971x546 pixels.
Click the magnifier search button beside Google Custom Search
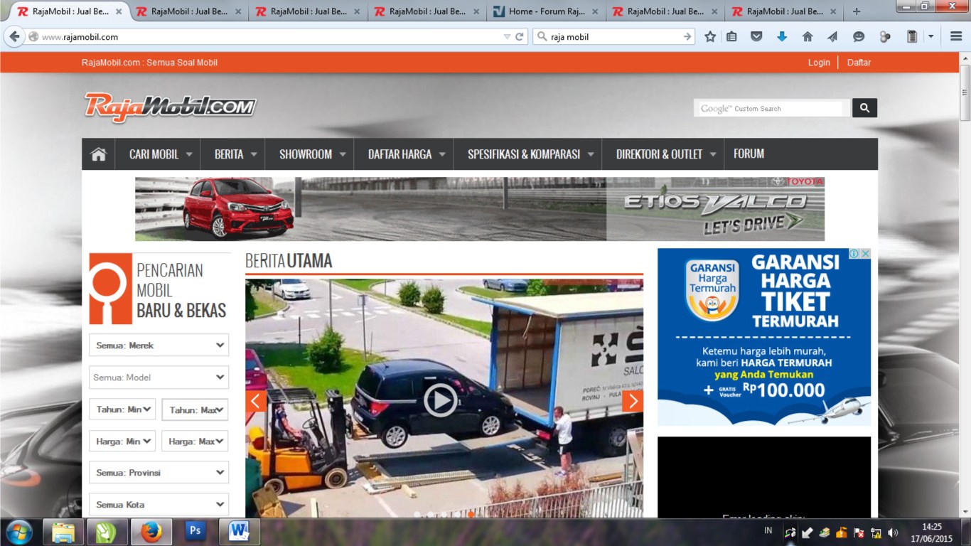point(864,108)
